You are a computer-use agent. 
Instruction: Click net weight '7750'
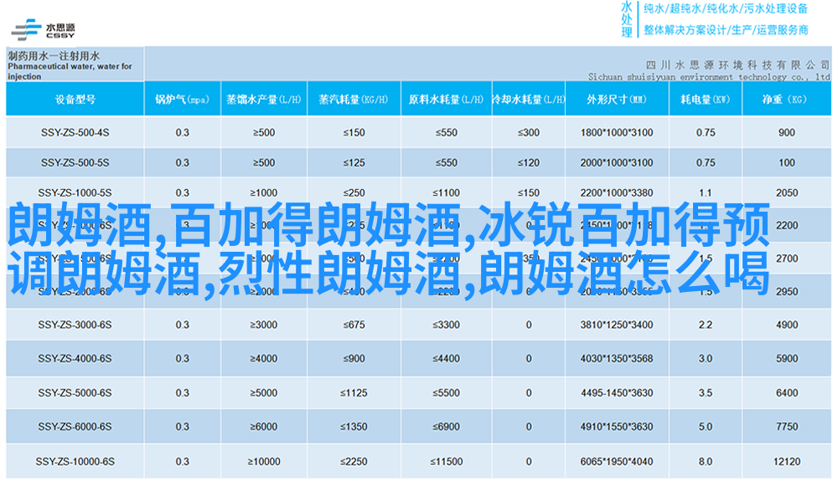tap(787, 427)
